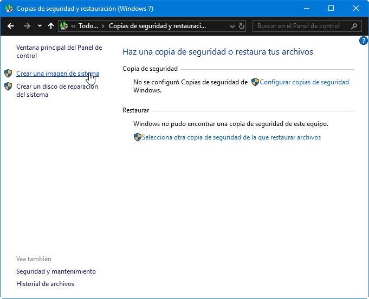Click 'Crear una imagen de sistema' link
This screenshot has height=299, width=369.
tap(57, 74)
